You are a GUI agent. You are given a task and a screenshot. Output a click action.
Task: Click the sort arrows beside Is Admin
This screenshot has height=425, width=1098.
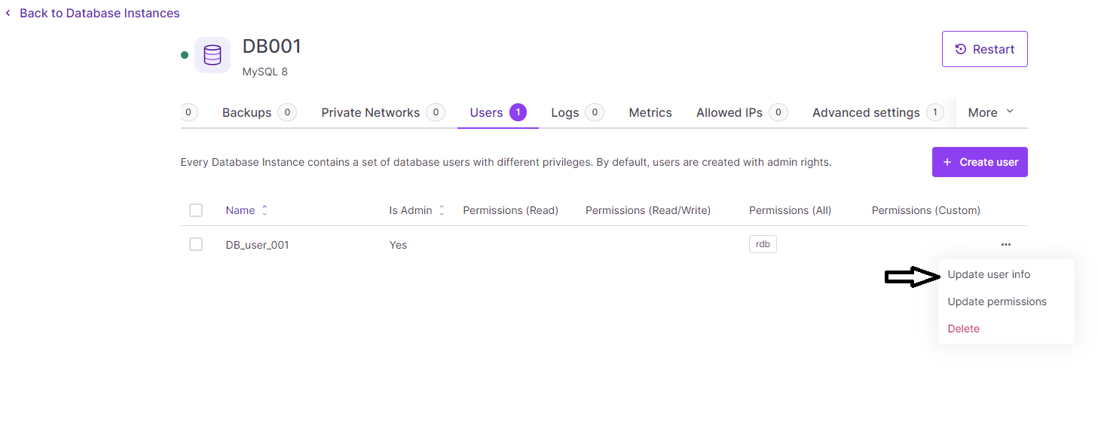(442, 211)
